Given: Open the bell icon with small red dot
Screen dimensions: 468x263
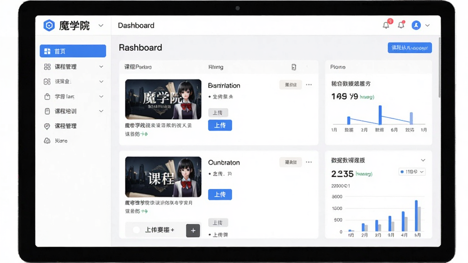Looking at the screenshot, I should coord(401,25).
